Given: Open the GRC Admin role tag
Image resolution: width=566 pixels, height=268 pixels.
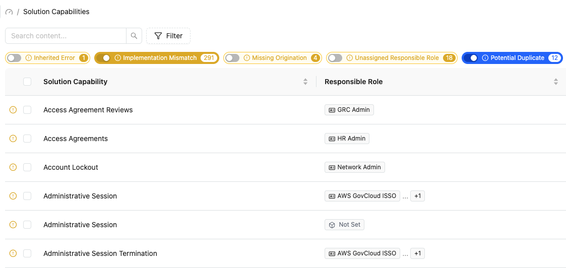Looking at the screenshot, I should tap(349, 110).
